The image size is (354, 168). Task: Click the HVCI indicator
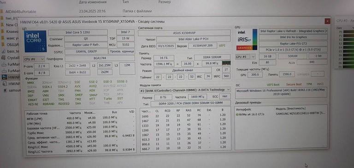(x=320, y=84)
